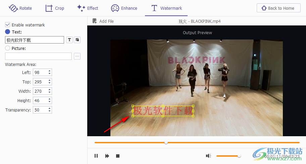
Task: Click the Watermark Area label
Action: click(x=20, y=65)
